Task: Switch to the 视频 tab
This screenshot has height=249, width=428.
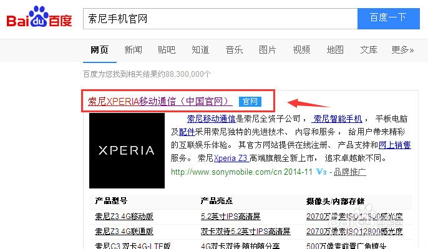Action: tap(301, 50)
